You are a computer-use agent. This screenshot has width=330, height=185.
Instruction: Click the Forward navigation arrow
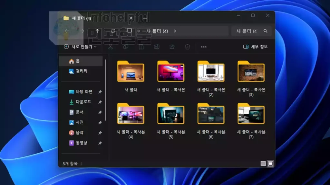[x=82, y=31]
